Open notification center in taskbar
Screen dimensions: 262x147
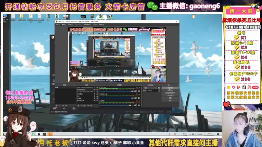pyautogui.click(x=218, y=134)
